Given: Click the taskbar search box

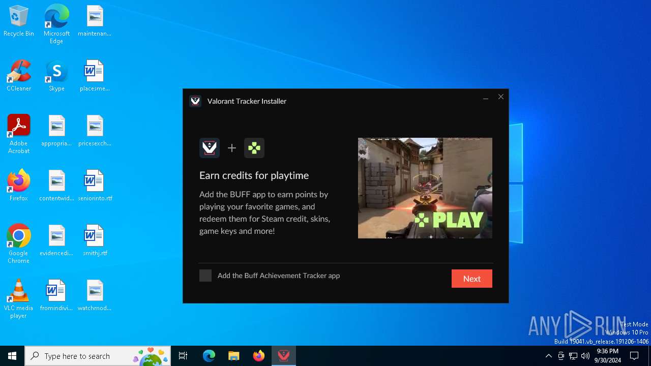Looking at the screenshot, I should (98, 356).
